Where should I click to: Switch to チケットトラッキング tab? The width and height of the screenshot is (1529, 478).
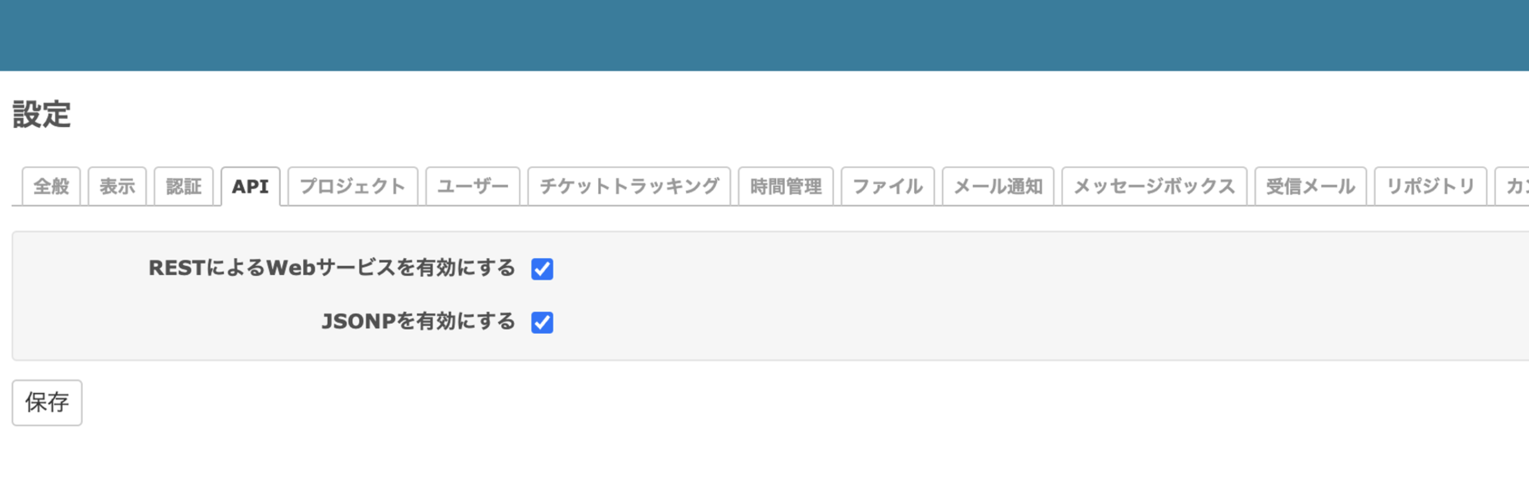[x=629, y=187]
